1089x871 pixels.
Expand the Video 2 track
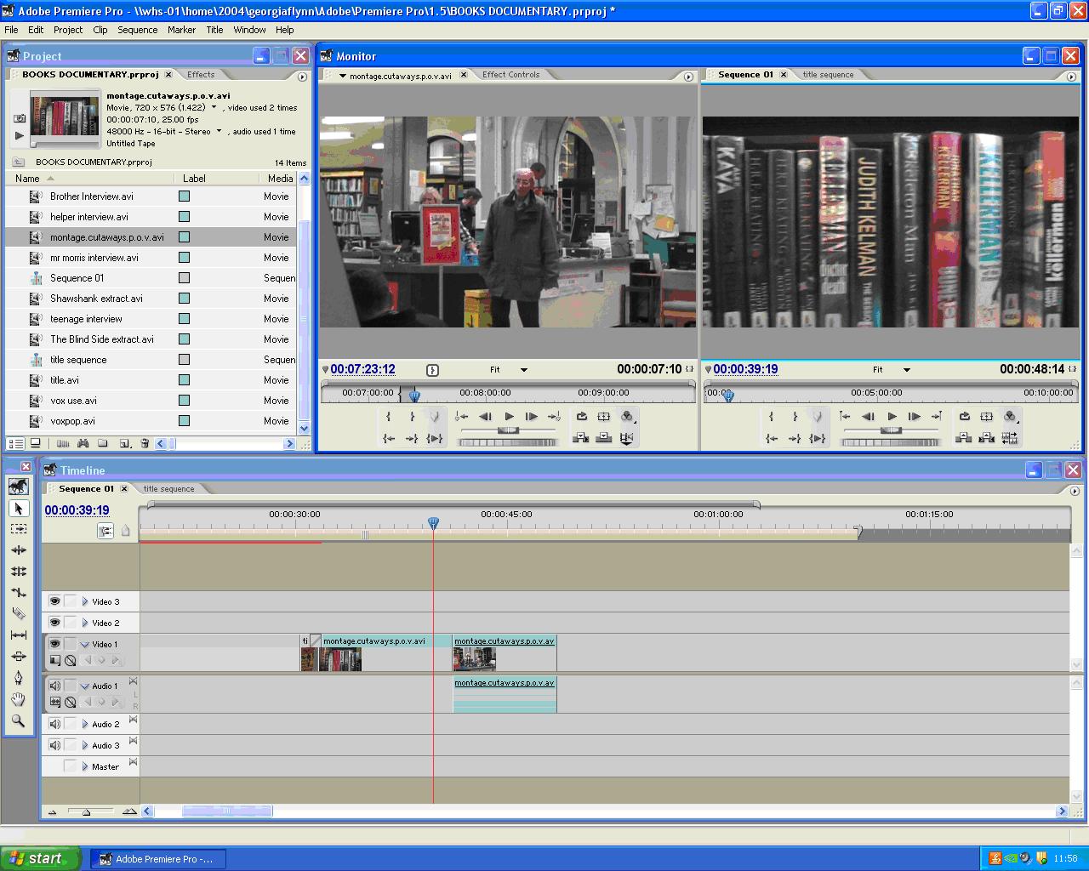85,623
